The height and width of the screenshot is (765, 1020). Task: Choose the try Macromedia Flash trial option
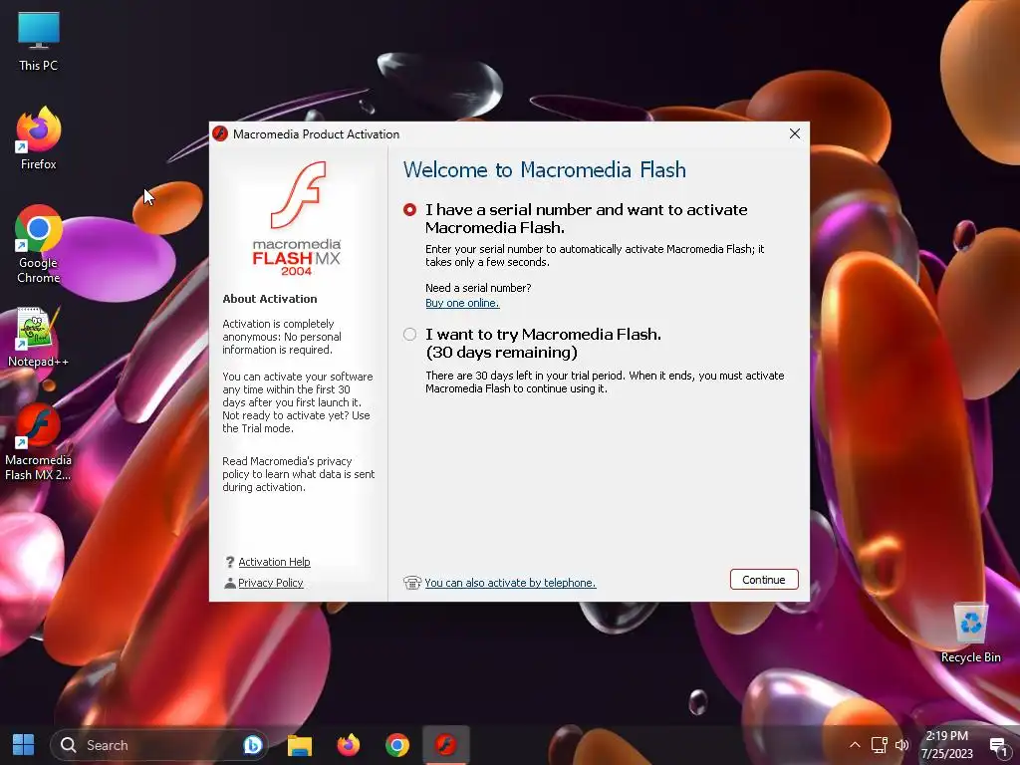[409, 335]
